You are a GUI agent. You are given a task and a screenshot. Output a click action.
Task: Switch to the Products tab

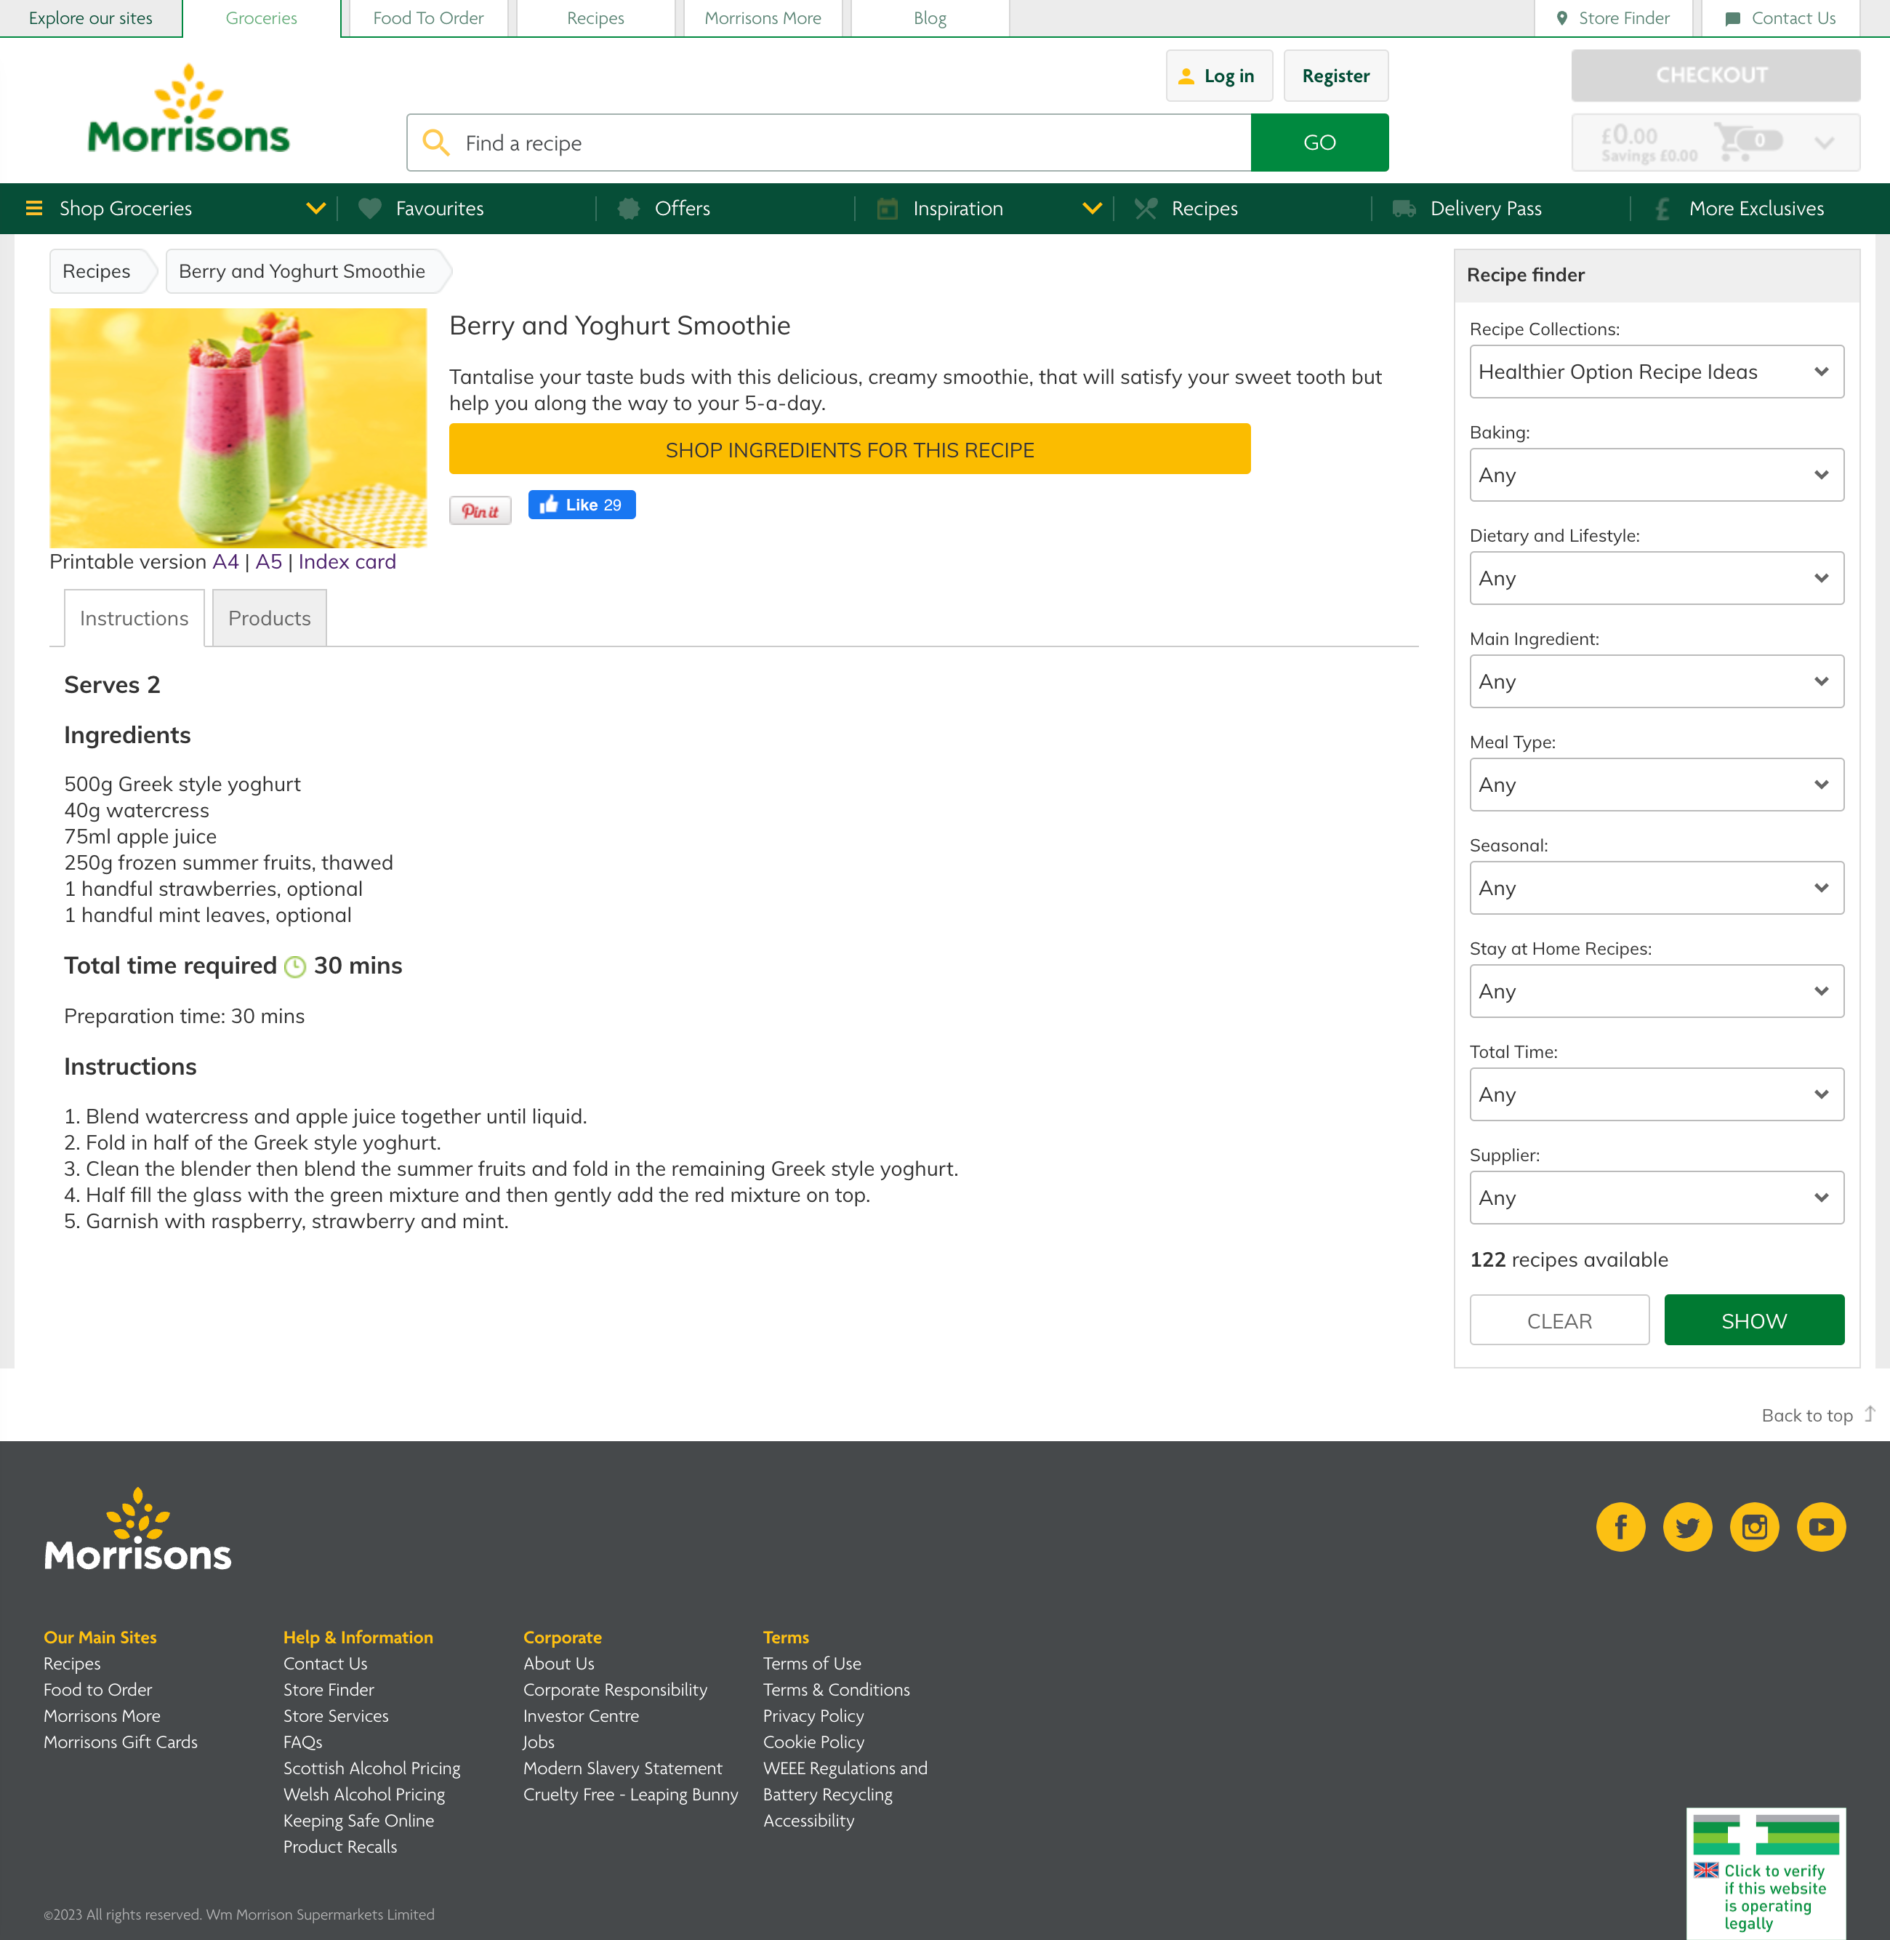tap(268, 617)
